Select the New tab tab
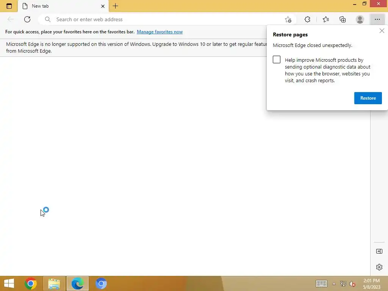Viewport: 388px width, 291px height. tap(63, 6)
